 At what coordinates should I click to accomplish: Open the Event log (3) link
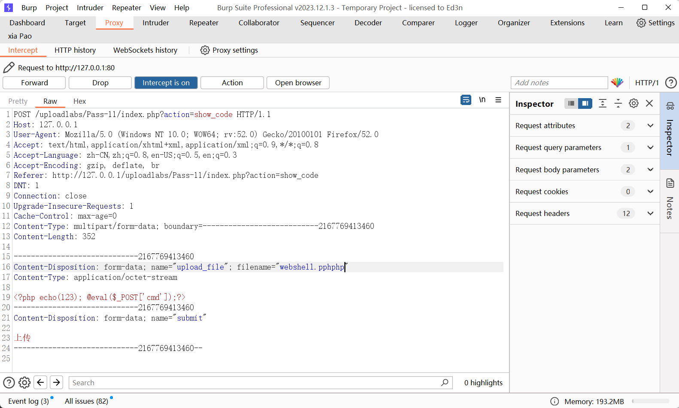(29, 401)
